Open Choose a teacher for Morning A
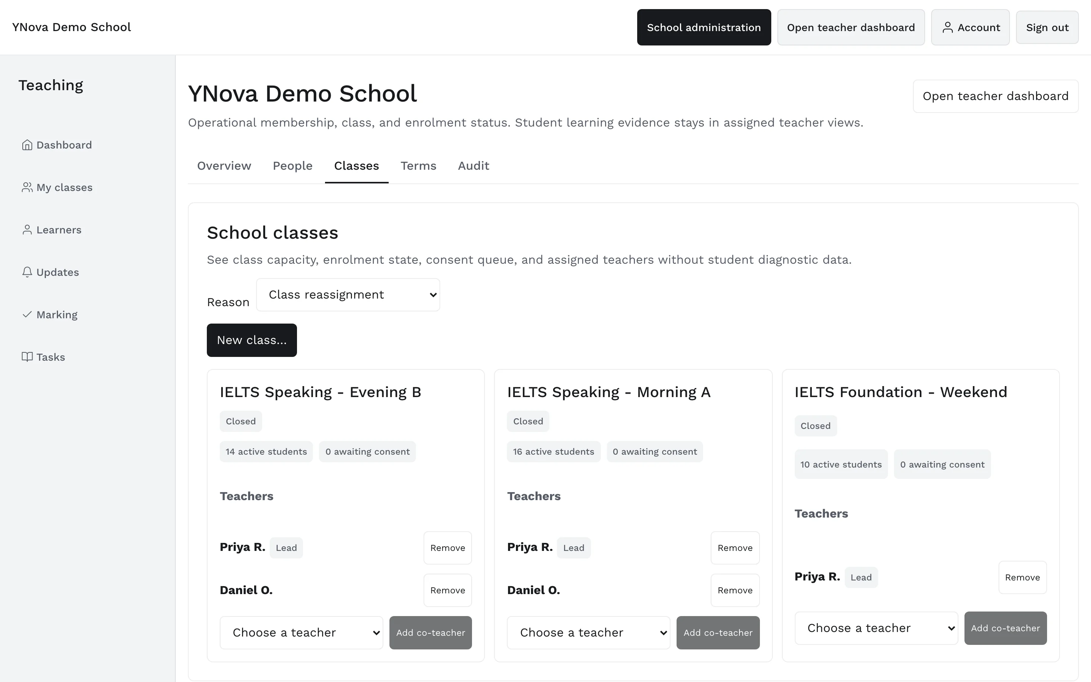This screenshot has height=682, width=1091. 588,632
